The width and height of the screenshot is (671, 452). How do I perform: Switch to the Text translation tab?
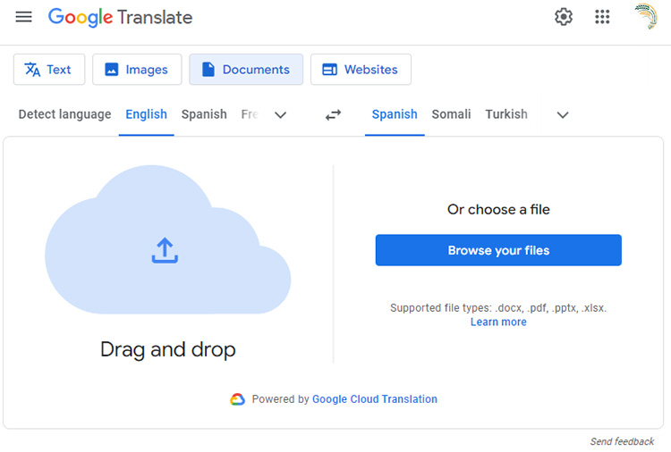coord(49,69)
